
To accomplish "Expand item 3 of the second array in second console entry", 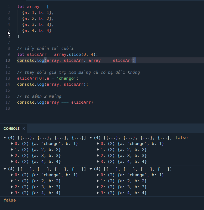I will [98, 193].
